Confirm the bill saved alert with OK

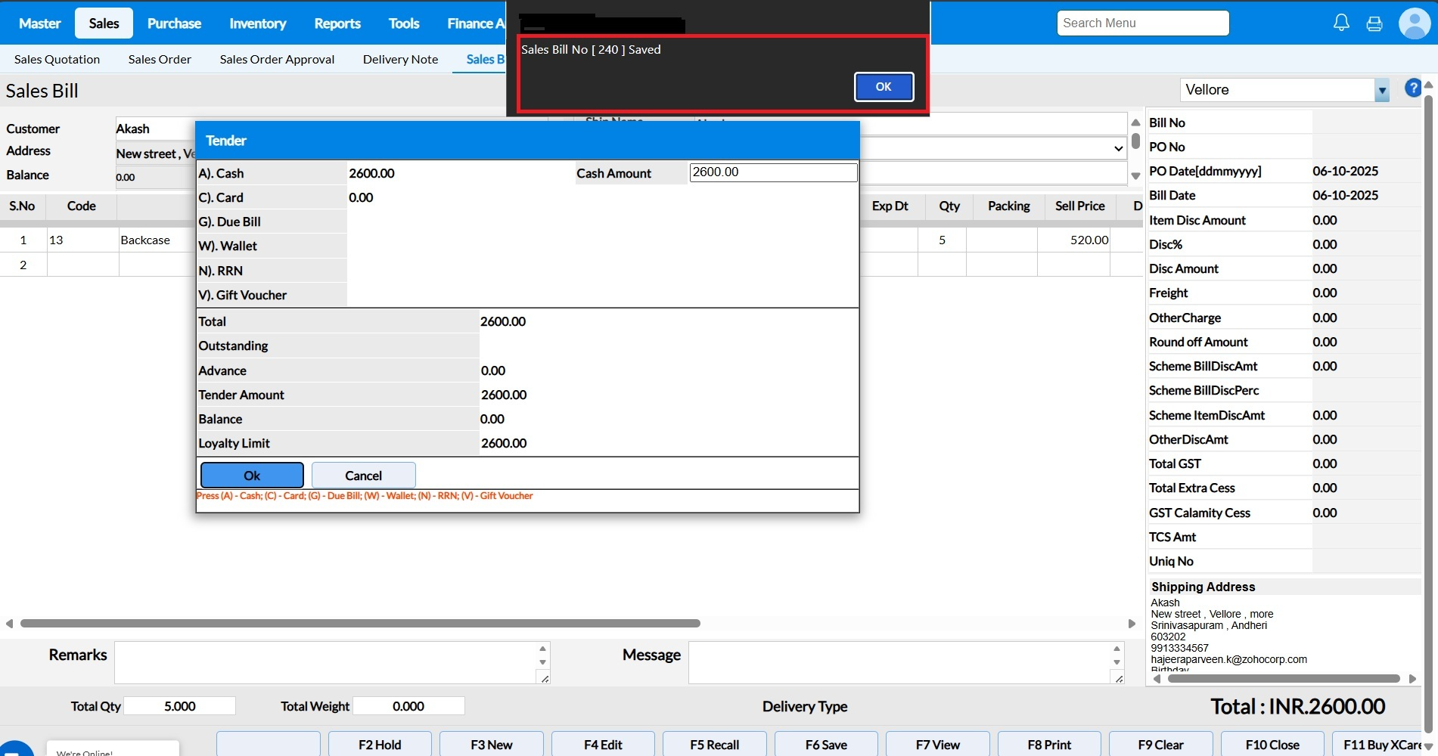pos(884,87)
